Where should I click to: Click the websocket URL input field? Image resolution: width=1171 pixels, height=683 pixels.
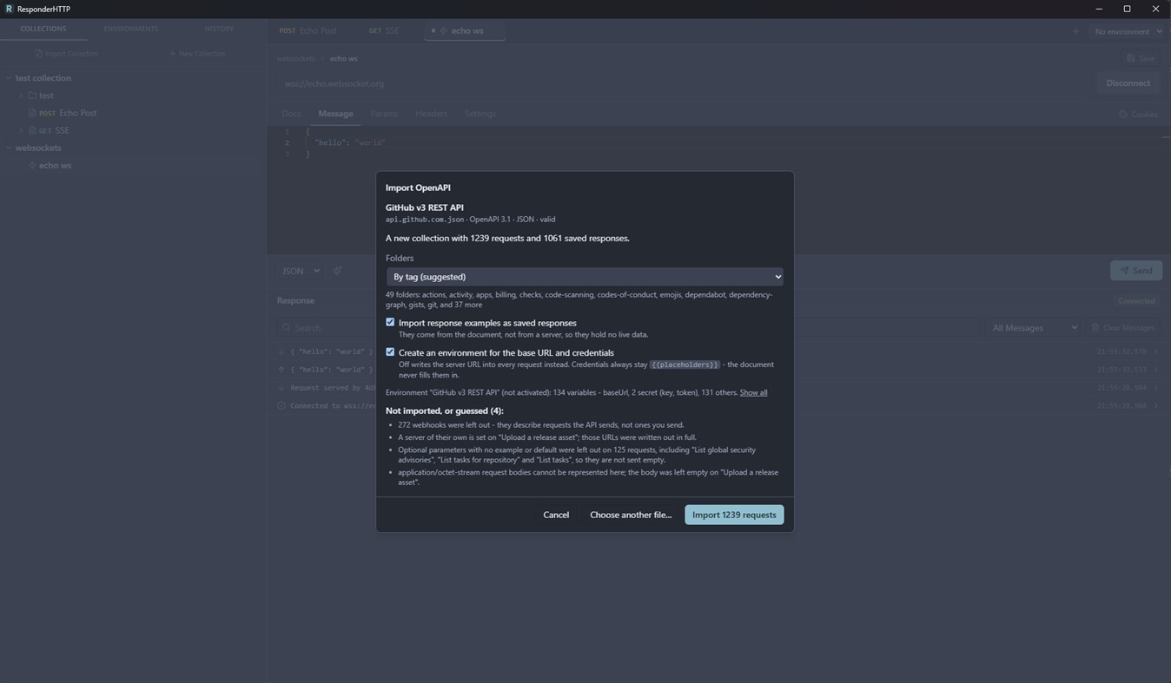[x=685, y=83]
